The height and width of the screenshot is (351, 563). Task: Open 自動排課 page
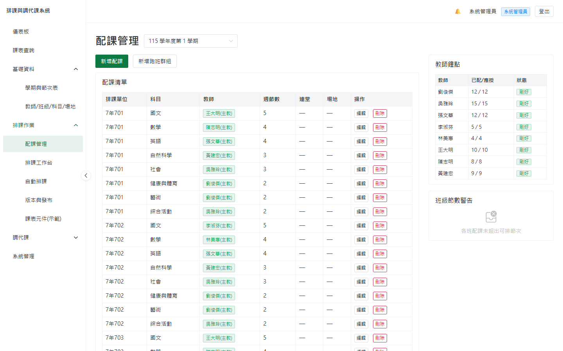(43, 181)
